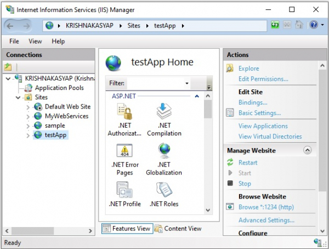Open .NET Authorization Rules feature icon
Screen dimensions: 329x249
[x=124, y=112]
